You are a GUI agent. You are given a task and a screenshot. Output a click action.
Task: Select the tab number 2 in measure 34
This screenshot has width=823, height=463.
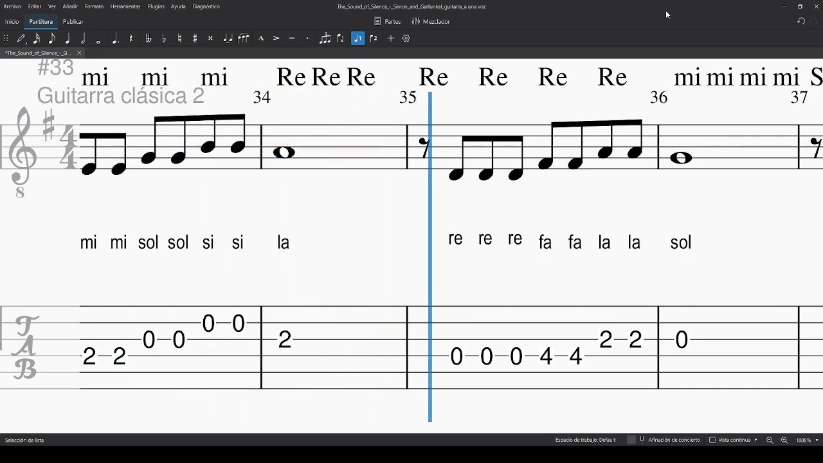pyautogui.click(x=285, y=340)
